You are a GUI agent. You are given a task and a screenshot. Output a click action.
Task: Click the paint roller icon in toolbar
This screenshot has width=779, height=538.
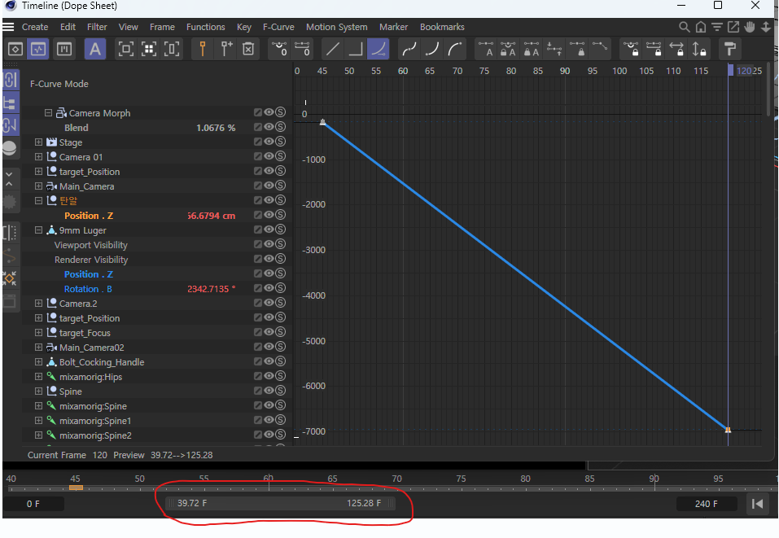click(x=729, y=49)
